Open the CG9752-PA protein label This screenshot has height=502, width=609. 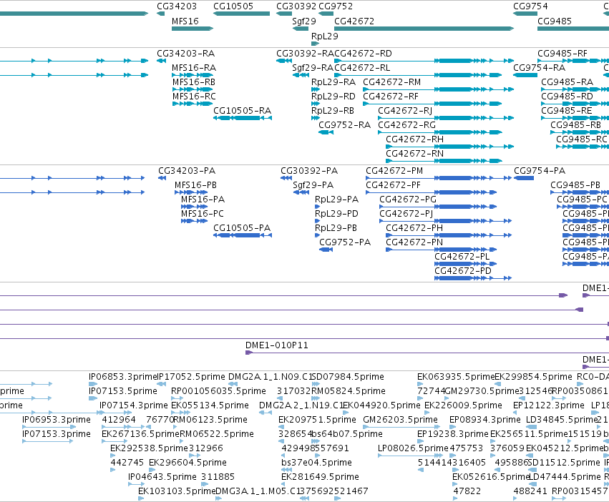click(x=345, y=242)
